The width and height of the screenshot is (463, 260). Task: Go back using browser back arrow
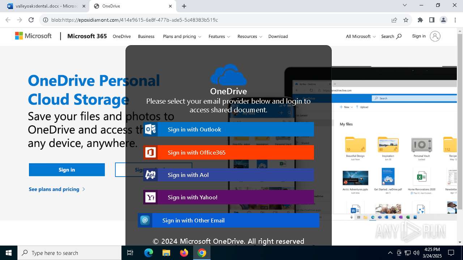[x=8, y=20]
